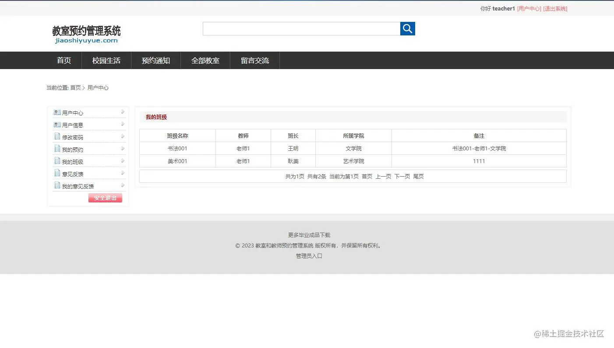Click the arrow at right of 用户信息 row
This screenshot has height=348, width=614.
coord(123,124)
